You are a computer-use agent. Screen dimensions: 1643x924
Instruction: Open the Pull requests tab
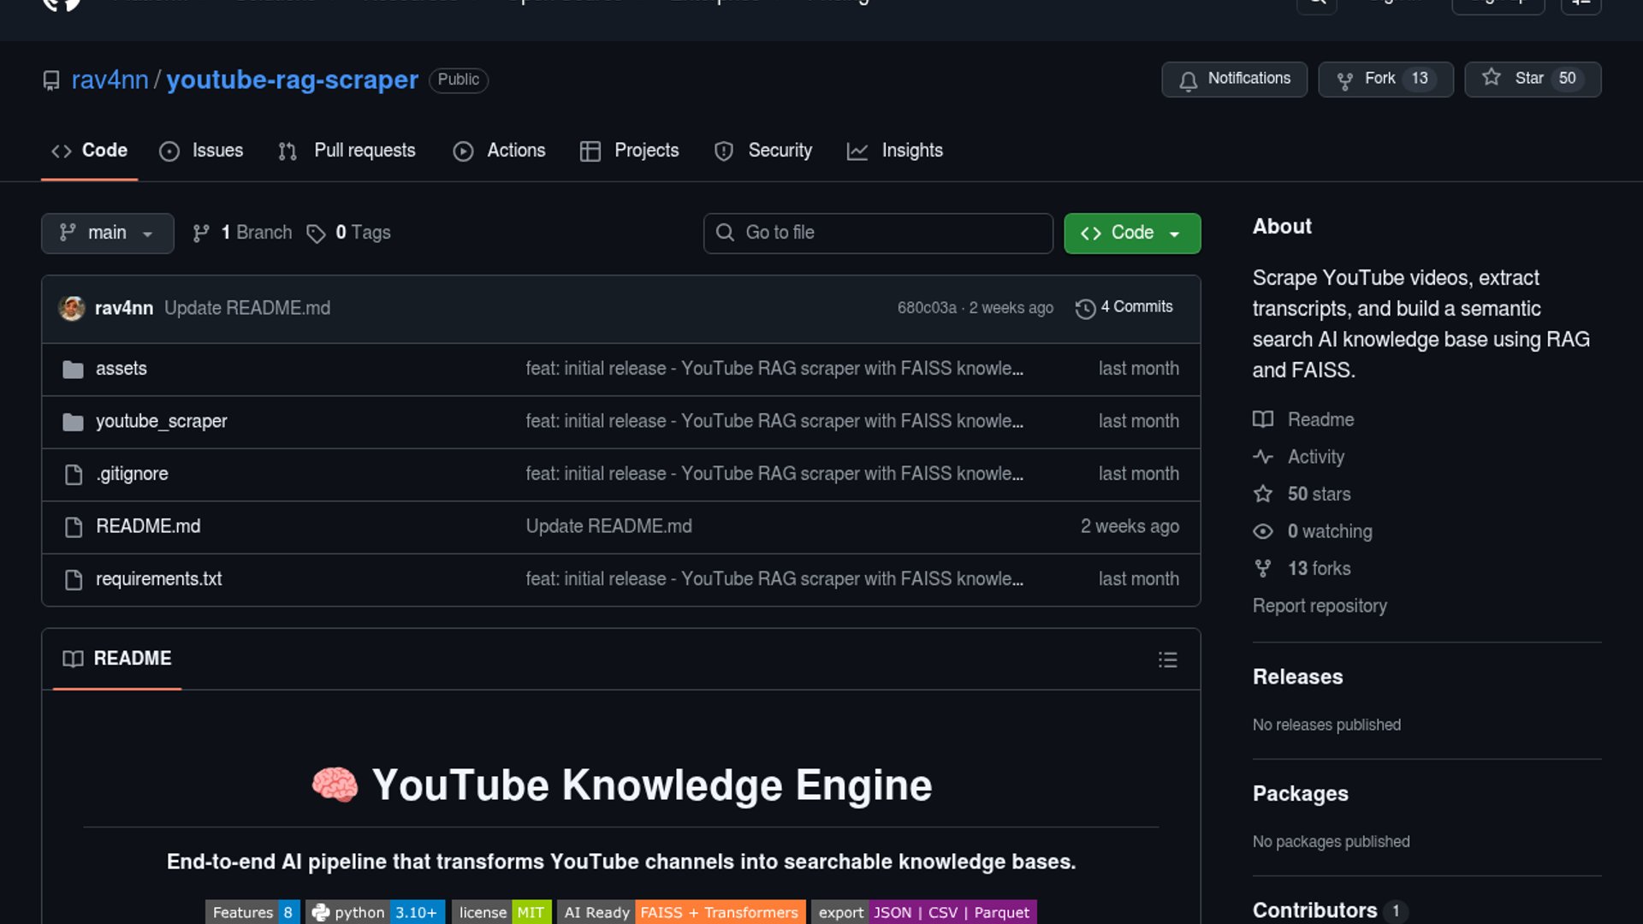pos(347,151)
